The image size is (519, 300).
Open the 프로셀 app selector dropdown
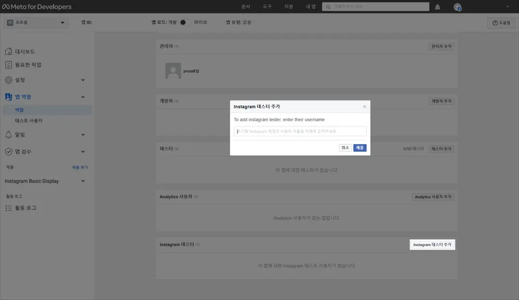pos(36,22)
